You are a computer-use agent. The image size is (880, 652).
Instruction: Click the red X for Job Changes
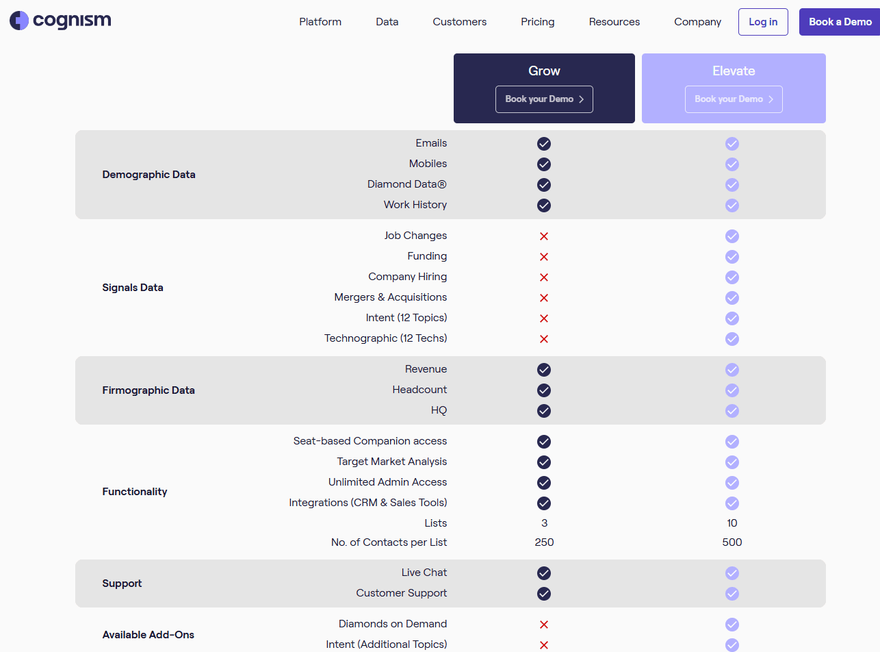click(544, 236)
